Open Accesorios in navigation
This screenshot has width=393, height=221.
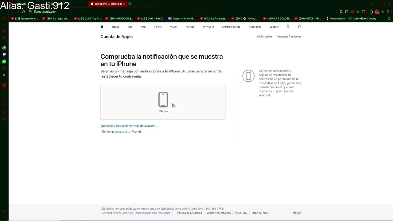(x=255, y=27)
